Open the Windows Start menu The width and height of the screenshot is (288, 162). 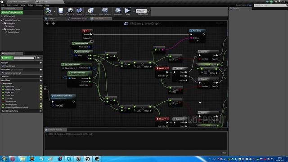pyautogui.click(x=4, y=159)
